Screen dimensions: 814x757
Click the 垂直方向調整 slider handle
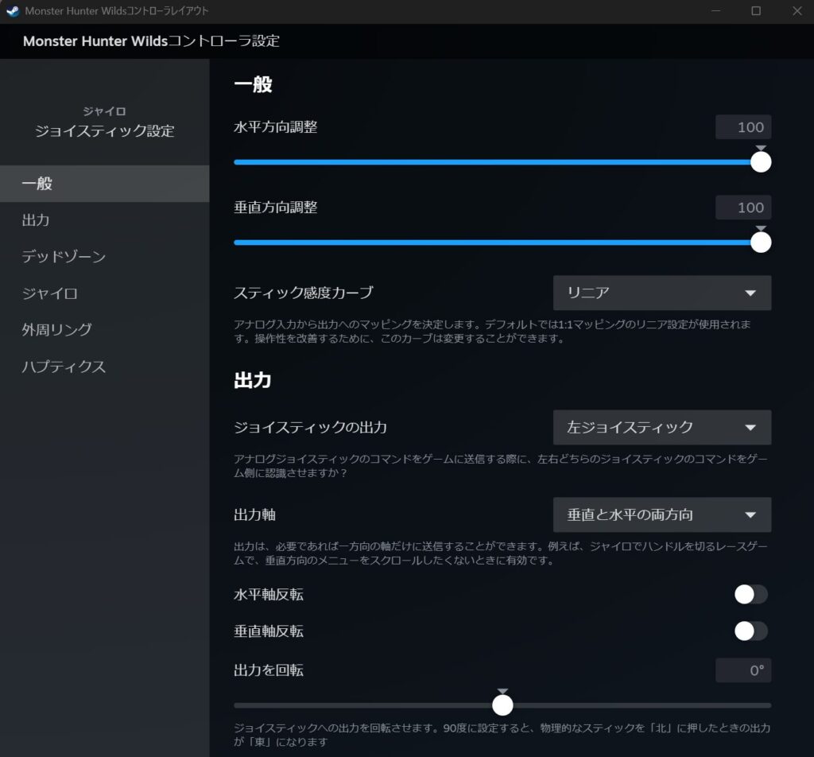[x=761, y=243]
